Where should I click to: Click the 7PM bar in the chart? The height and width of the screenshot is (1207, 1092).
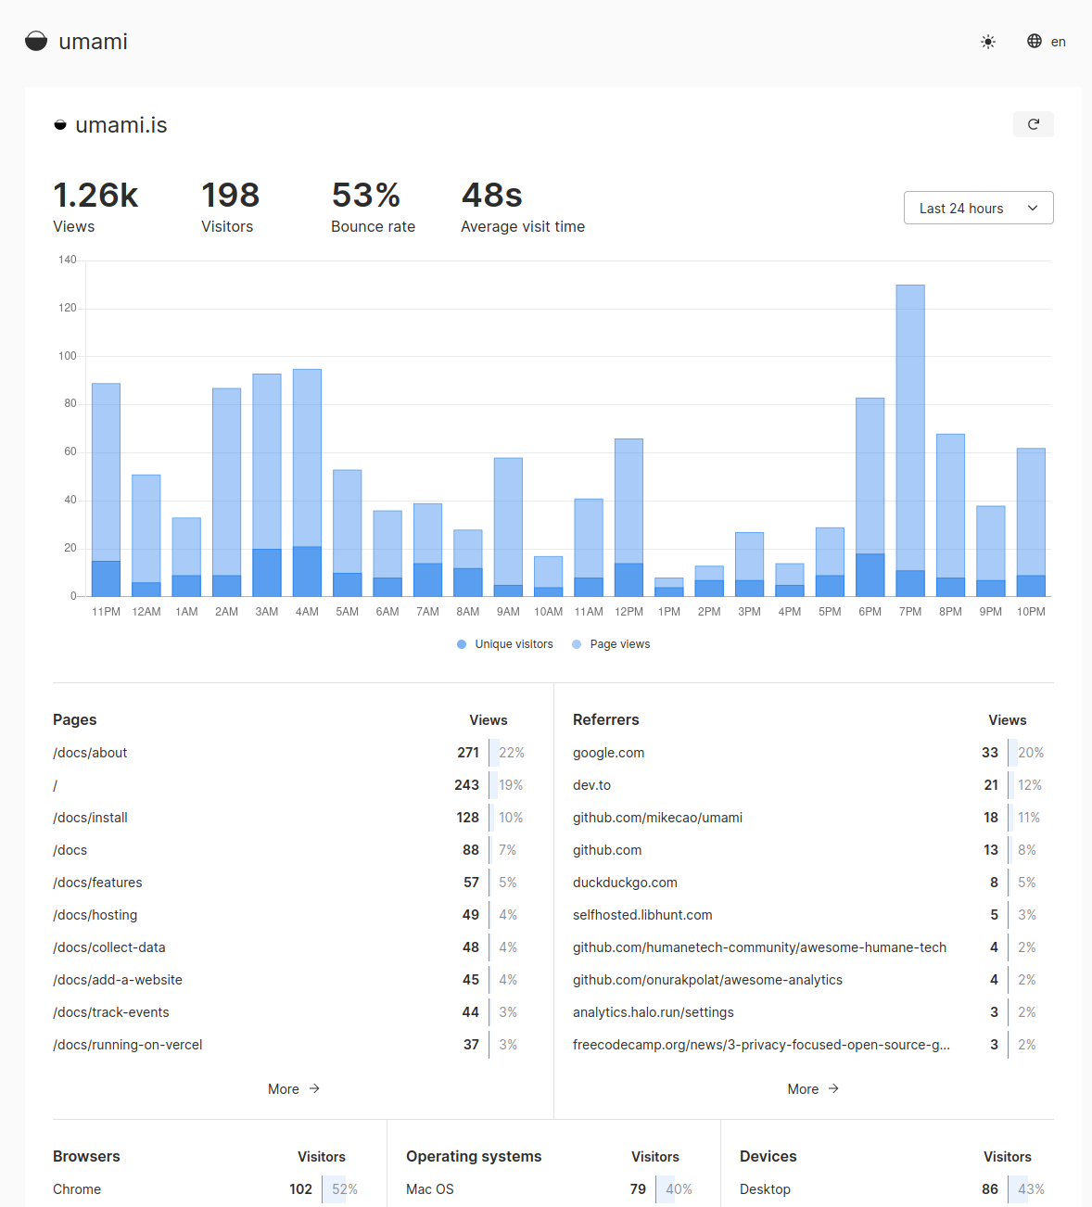pos(910,440)
